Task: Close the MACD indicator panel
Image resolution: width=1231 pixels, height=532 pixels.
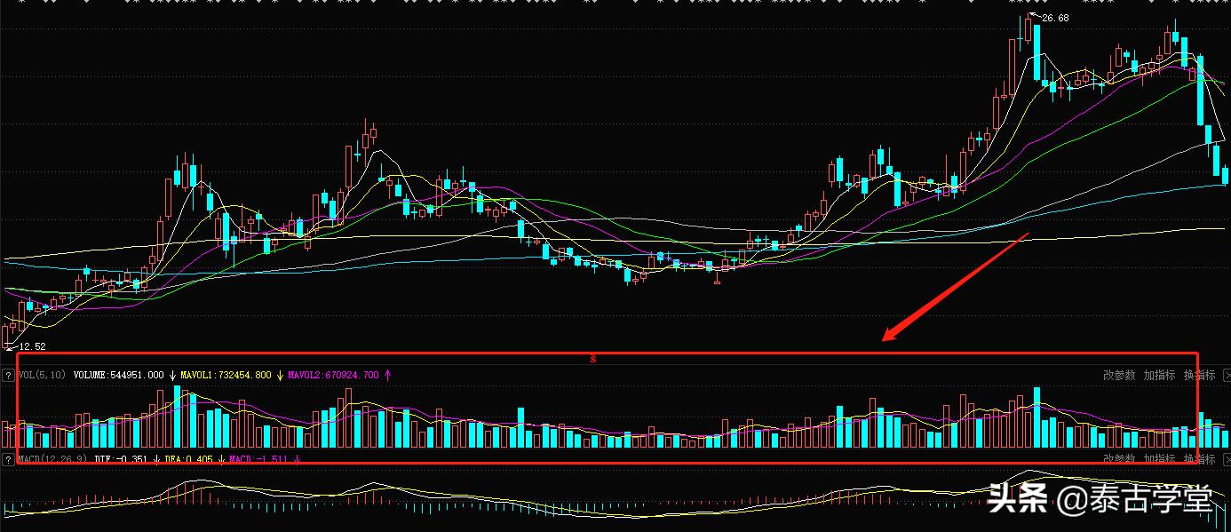Action: click(1225, 459)
